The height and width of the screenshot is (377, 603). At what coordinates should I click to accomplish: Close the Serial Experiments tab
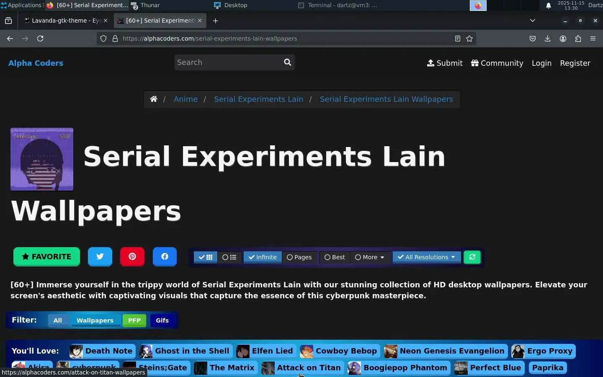click(200, 21)
